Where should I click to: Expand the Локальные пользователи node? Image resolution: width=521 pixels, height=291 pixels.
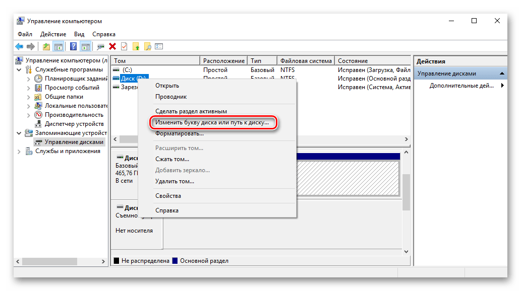29,106
